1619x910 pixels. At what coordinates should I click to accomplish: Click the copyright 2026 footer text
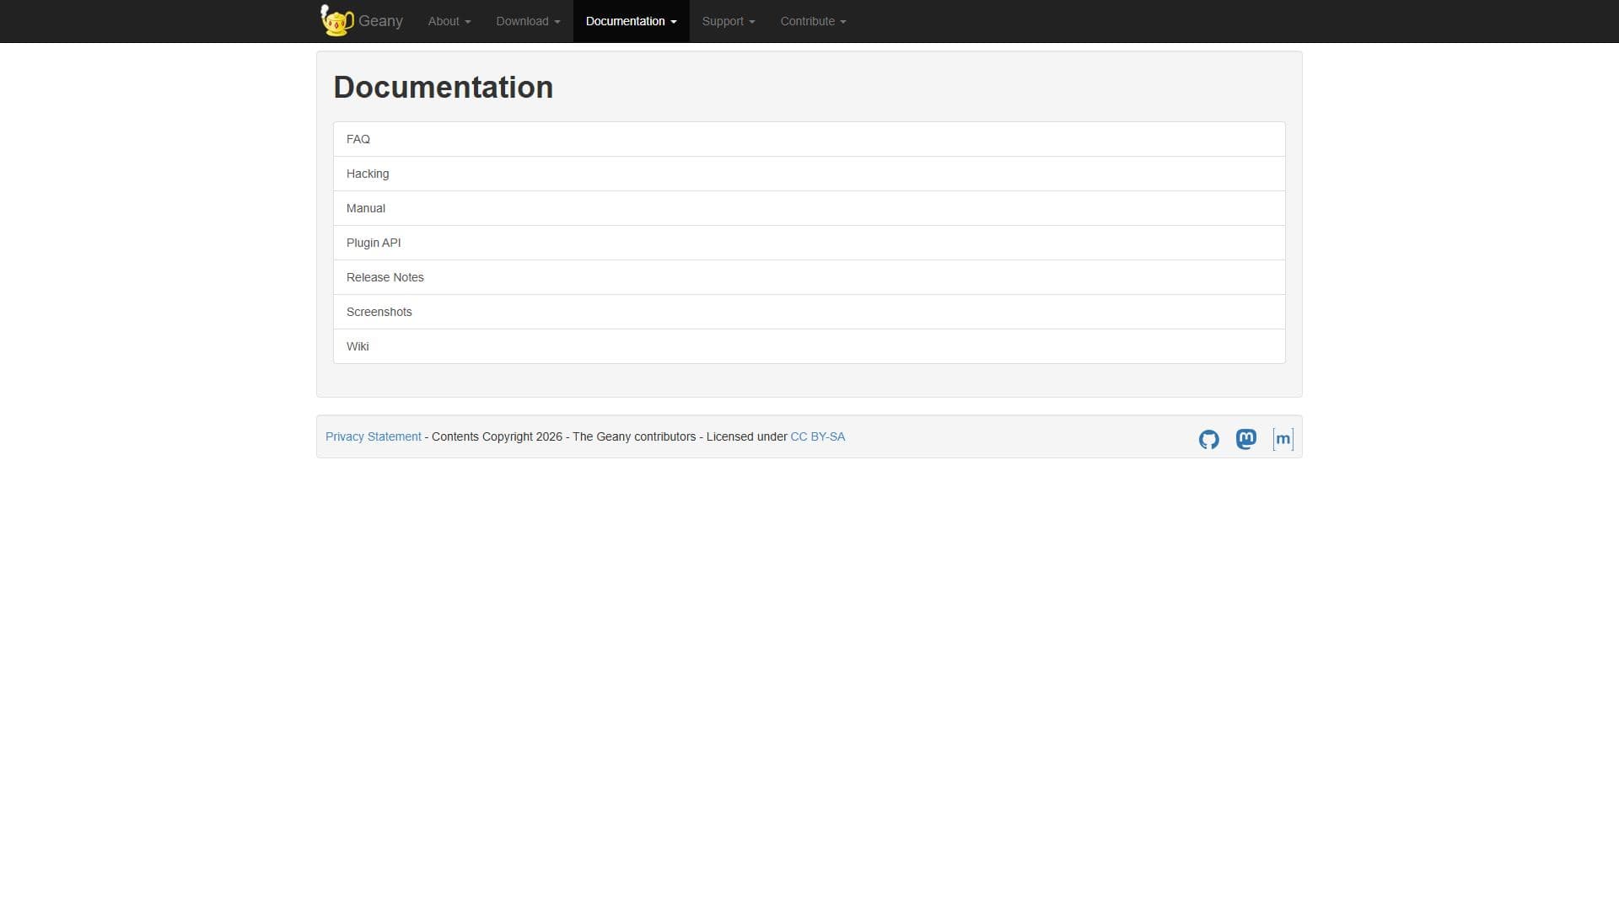coord(497,436)
